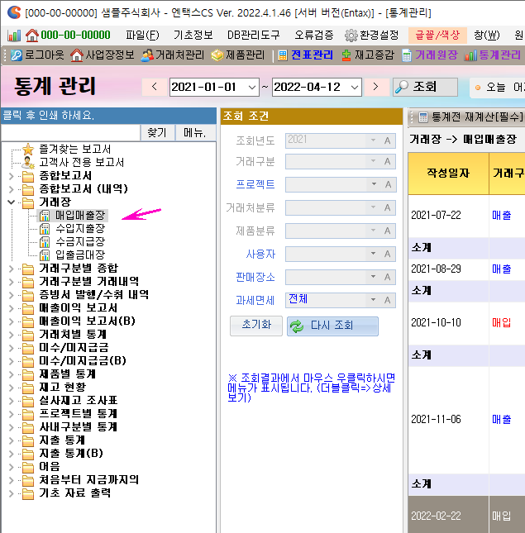525x533 pixels.
Task: Open 제품관리 box icon
Action: pyautogui.click(x=217, y=55)
